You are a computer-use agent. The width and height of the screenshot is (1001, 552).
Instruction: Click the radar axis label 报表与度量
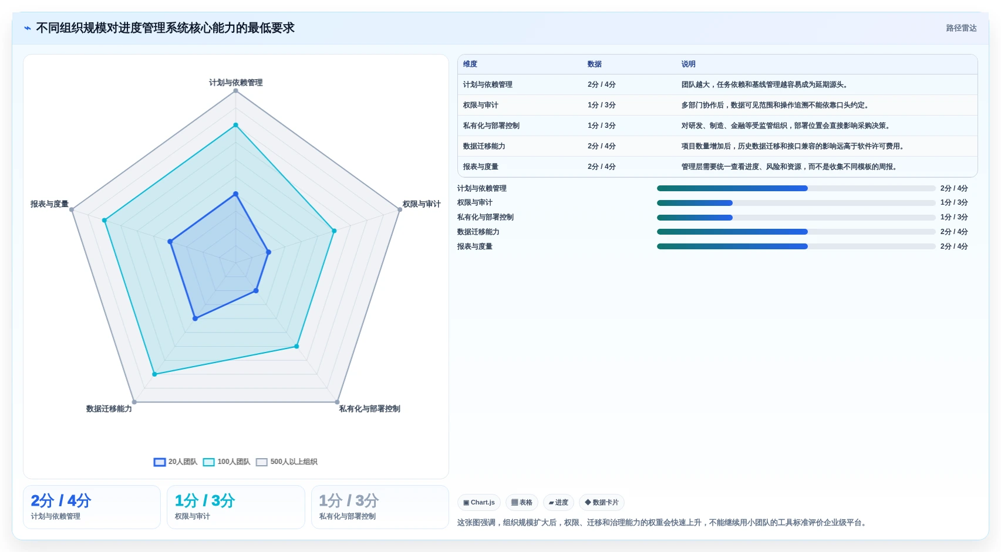[49, 204]
